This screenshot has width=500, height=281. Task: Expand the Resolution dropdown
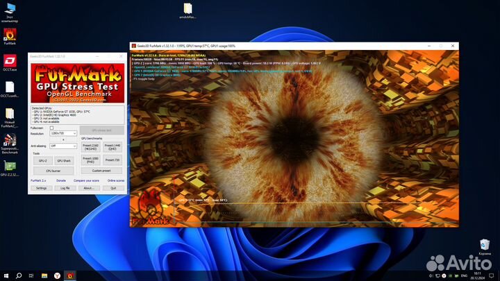63,133
